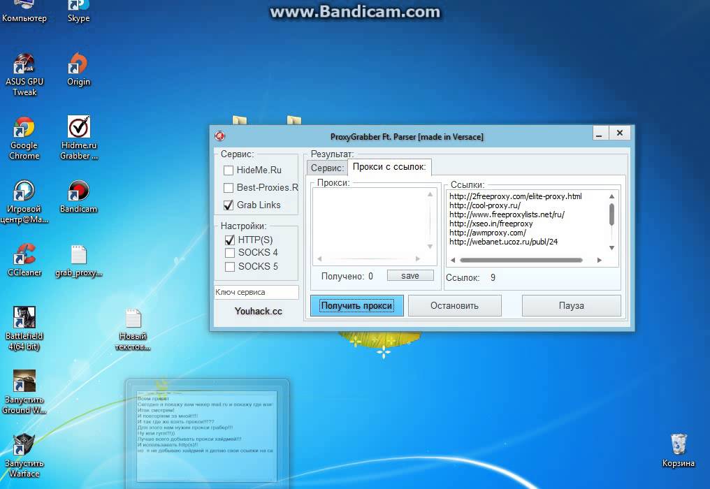This screenshot has width=710, height=489.
Task: Close the ProxyGrabber window
Action: pos(620,133)
